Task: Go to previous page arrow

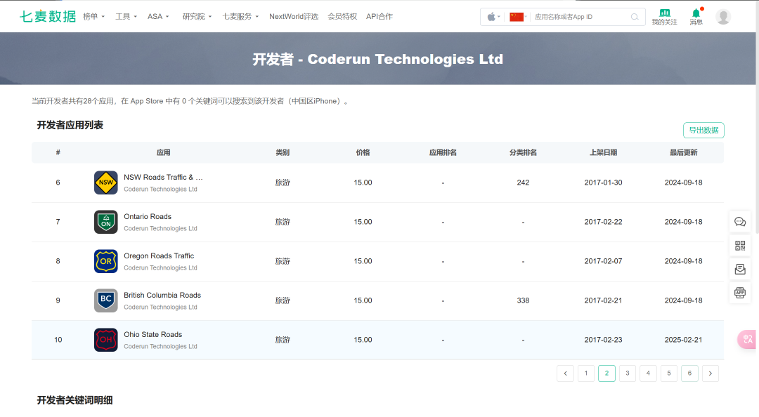Action: tap(565, 373)
